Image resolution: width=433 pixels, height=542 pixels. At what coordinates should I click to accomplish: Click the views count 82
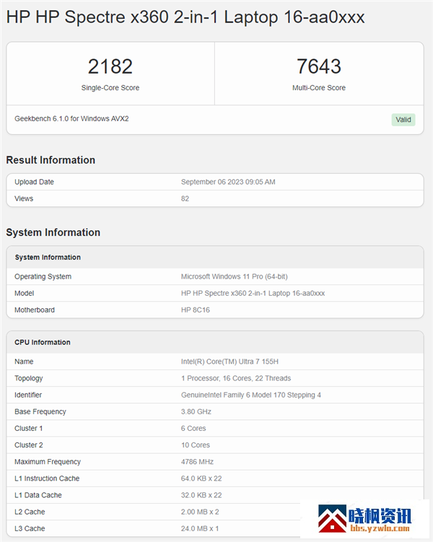tap(185, 198)
